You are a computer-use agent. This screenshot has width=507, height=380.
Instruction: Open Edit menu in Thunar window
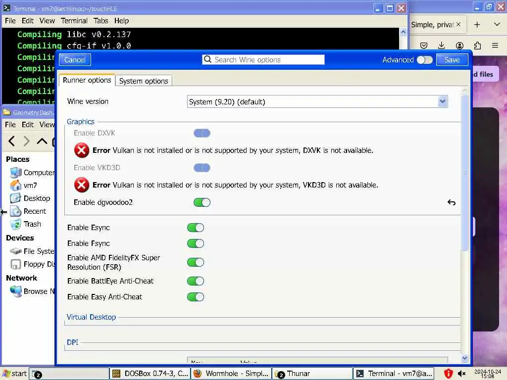[x=28, y=124]
